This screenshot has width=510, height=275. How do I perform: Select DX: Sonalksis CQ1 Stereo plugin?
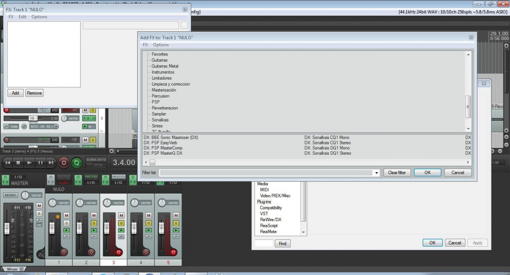coord(328,143)
